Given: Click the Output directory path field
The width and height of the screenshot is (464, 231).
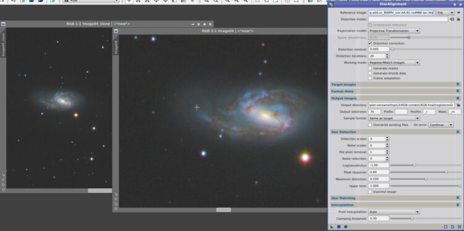Looking at the screenshot, I should [x=411, y=105].
